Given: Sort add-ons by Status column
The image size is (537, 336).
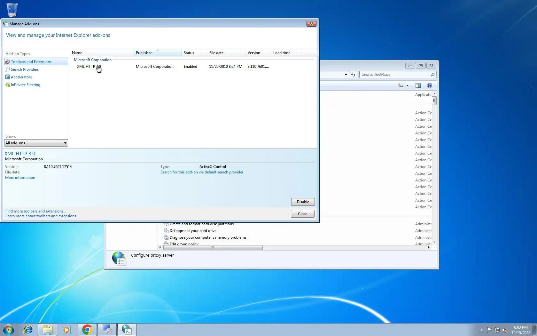Looking at the screenshot, I should point(195,53).
